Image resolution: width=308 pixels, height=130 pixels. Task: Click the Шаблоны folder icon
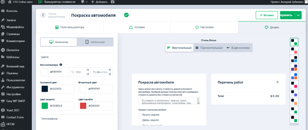[3, 57]
